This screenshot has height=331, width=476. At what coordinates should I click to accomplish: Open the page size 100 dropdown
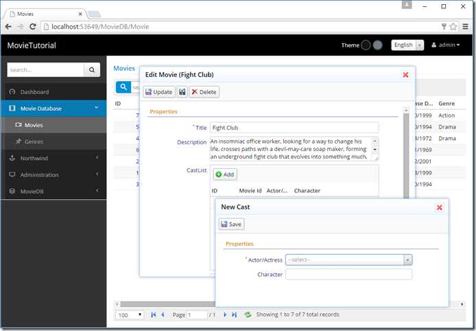(130, 315)
